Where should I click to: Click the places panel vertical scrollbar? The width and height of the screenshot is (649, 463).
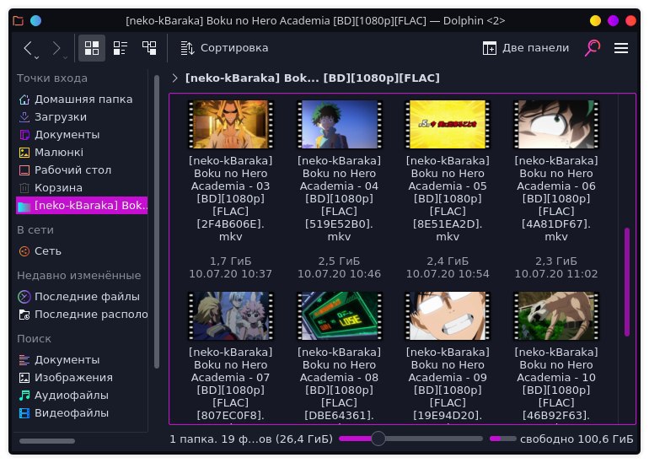[157, 222]
